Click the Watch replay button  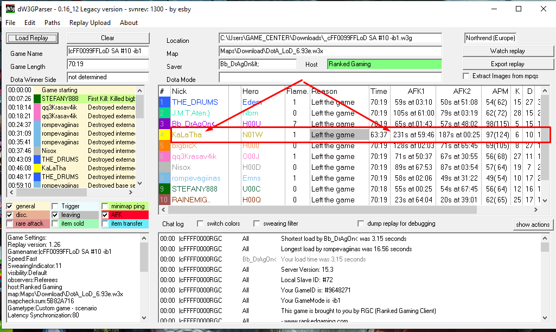tap(508, 51)
